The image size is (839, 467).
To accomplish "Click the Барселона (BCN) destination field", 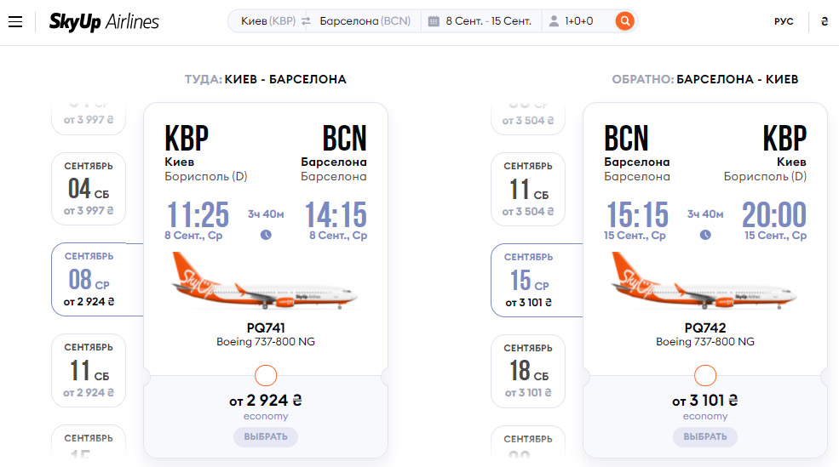I will point(365,21).
